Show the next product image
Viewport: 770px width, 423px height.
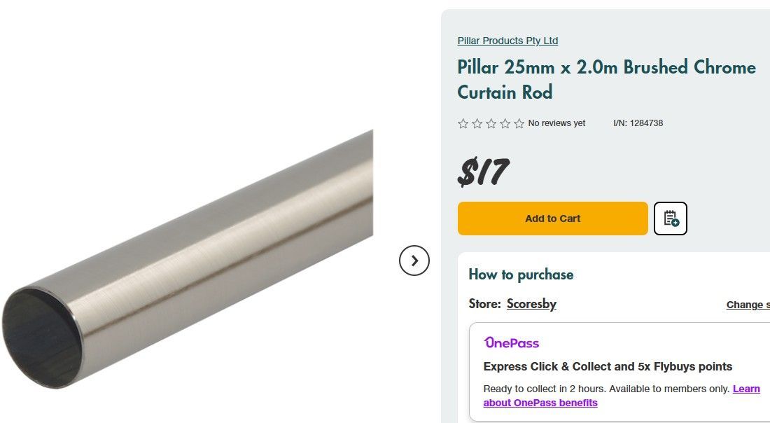point(414,261)
